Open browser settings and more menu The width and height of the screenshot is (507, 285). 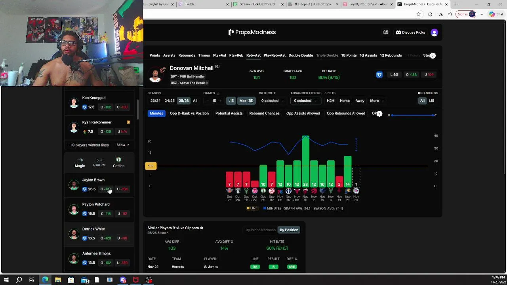coord(481,14)
